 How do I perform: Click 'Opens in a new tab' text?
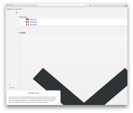tap(14, 9)
